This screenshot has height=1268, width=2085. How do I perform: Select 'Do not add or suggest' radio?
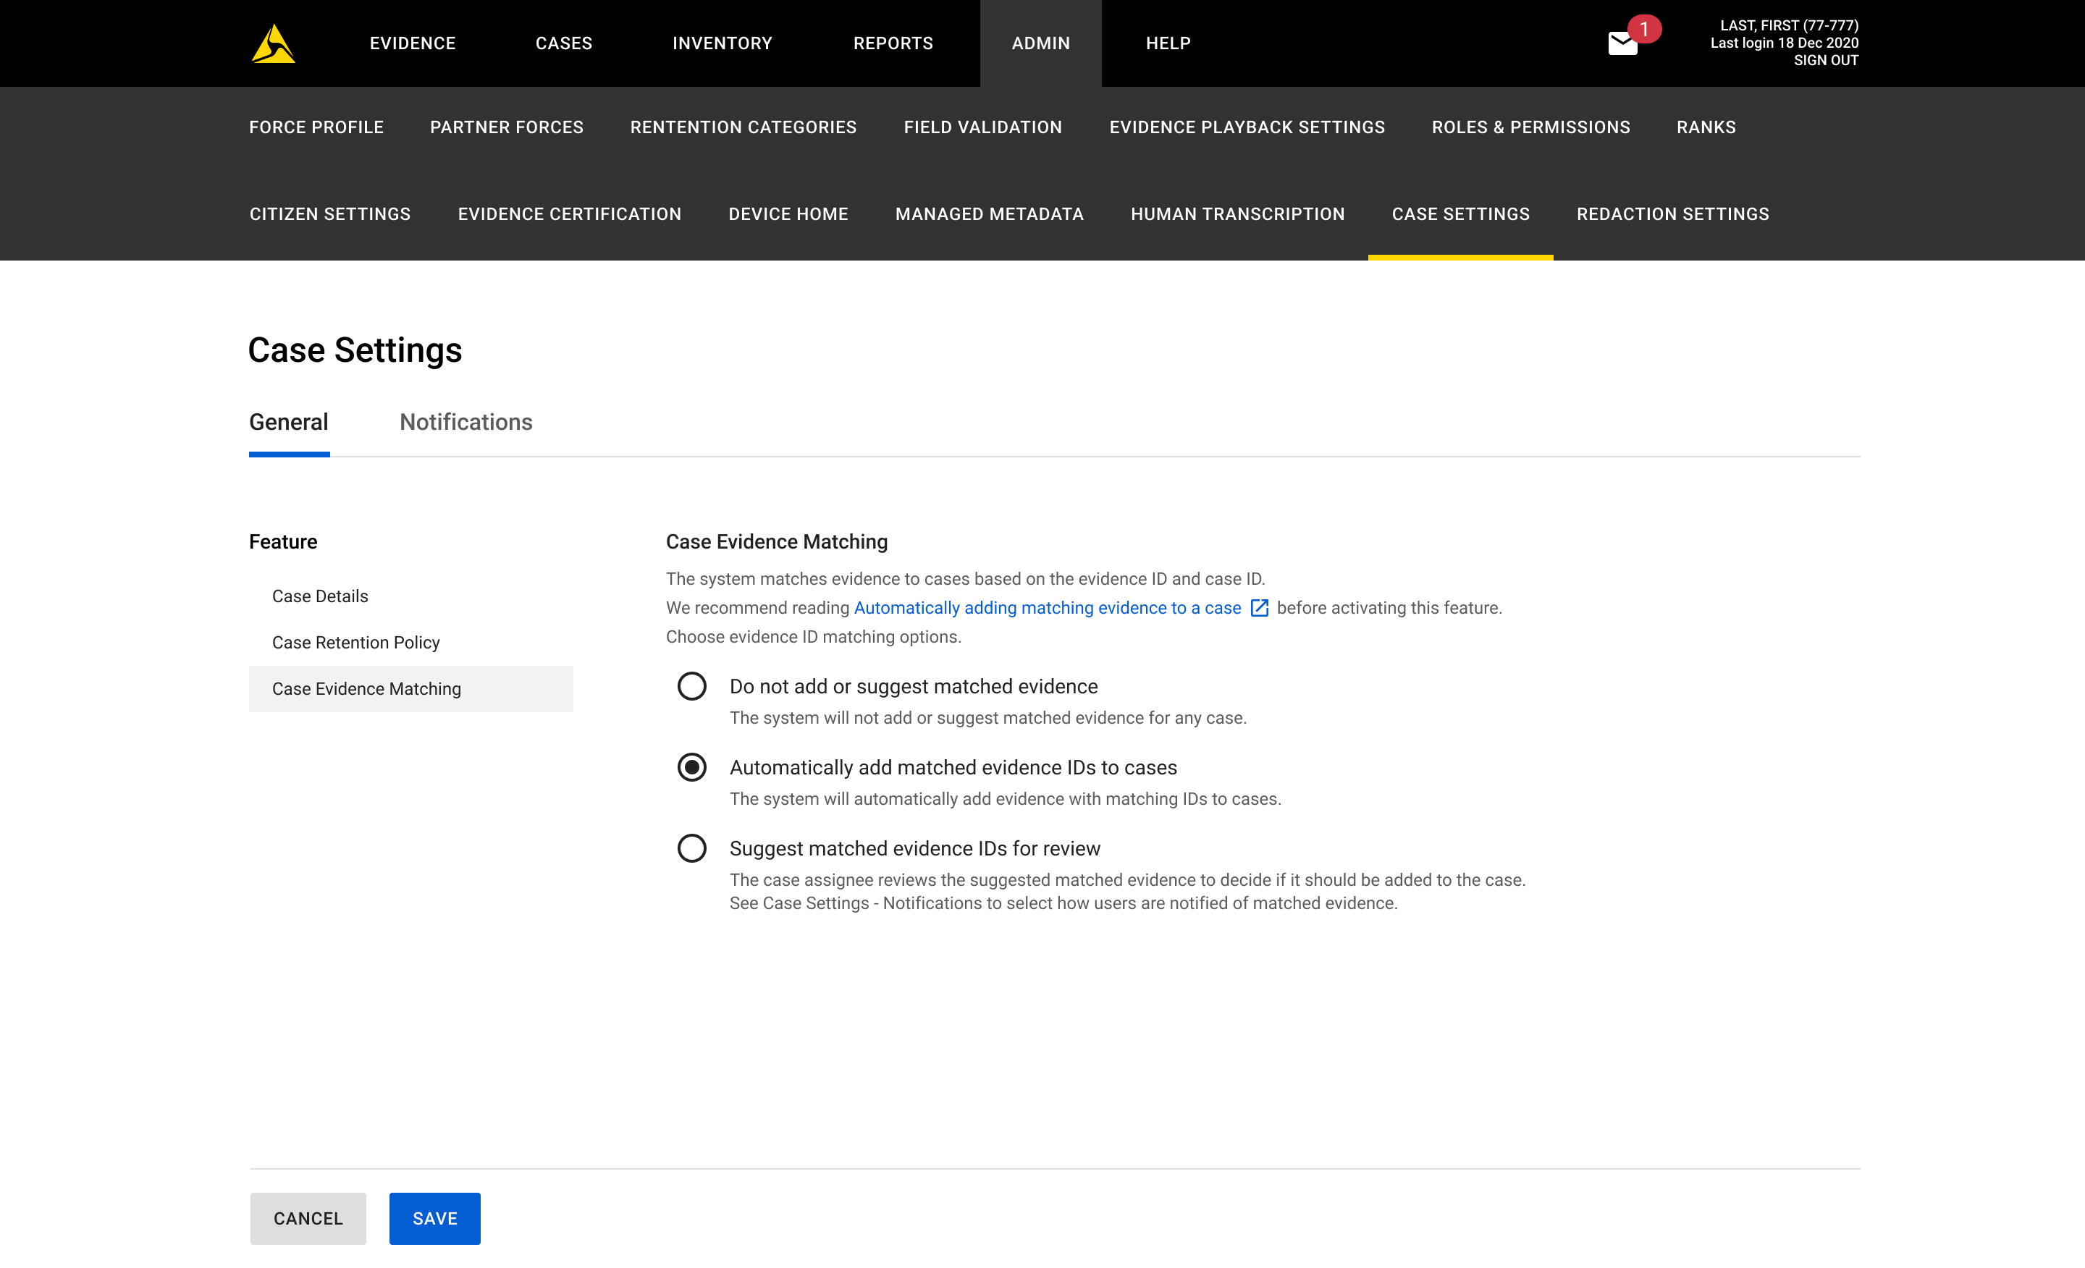coord(691,686)
